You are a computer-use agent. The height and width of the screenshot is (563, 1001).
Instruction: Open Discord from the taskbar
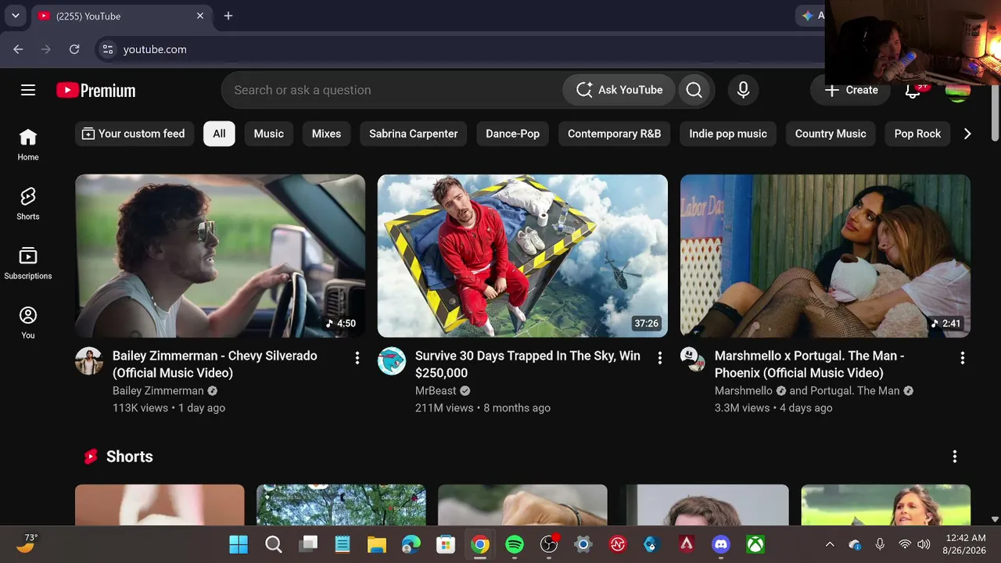point(721,544)
